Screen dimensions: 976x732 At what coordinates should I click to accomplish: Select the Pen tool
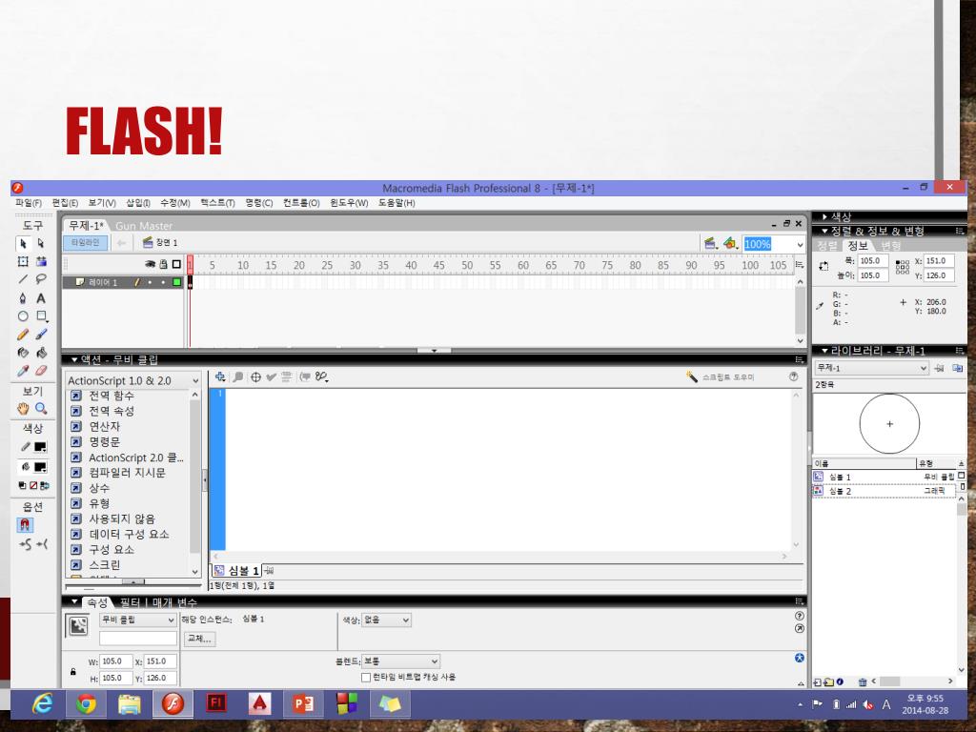[x=23, y=298]
